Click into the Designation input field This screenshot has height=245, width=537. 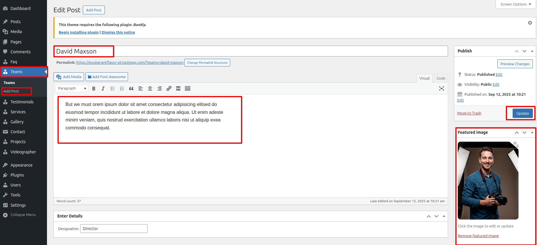point(114,229)
